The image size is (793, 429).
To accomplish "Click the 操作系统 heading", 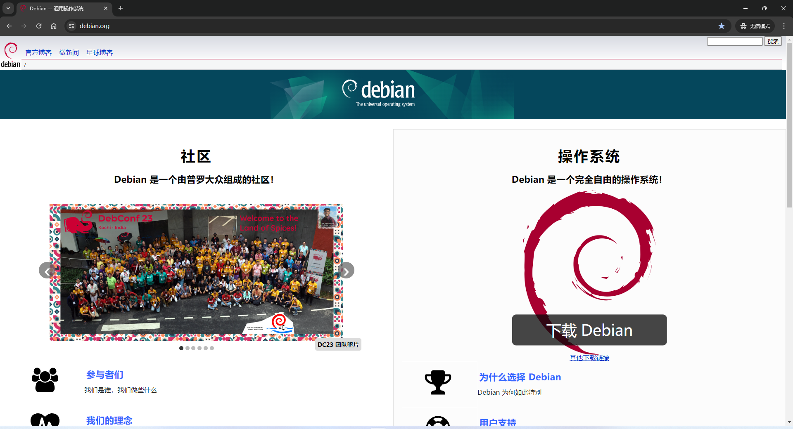I will (x=589, y=157).
